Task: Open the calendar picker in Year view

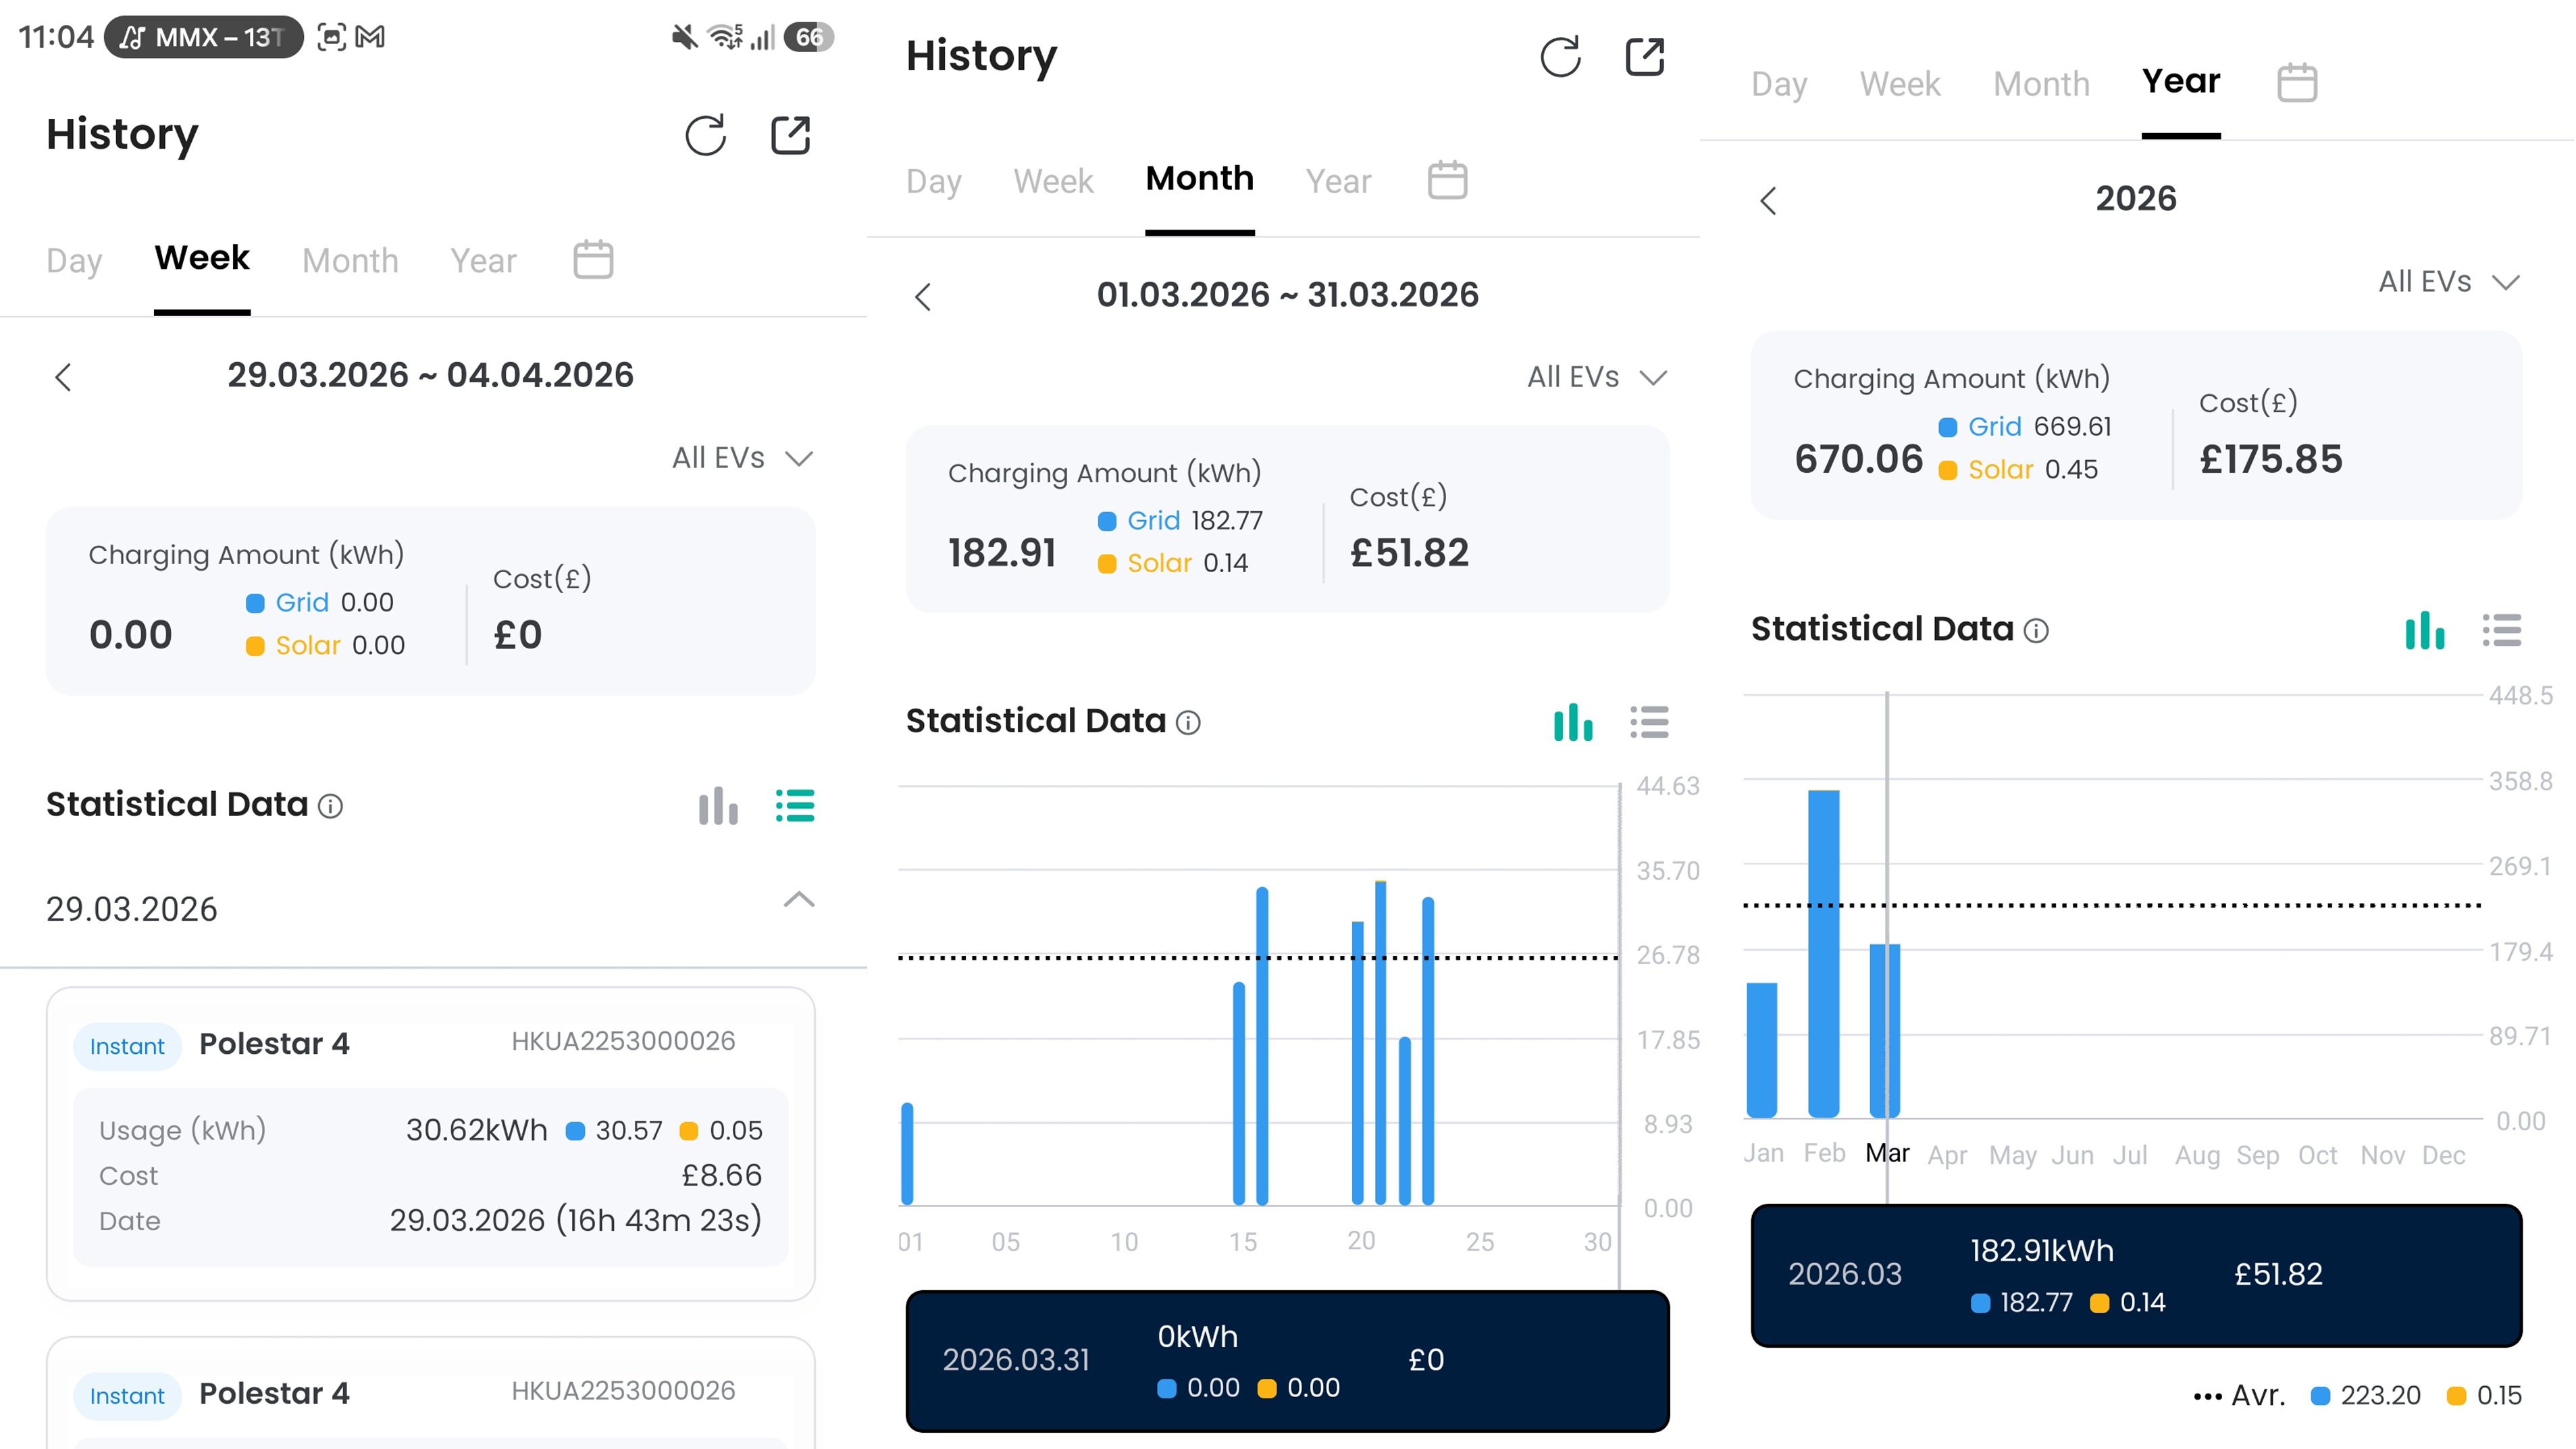Action: [2296, 82]
